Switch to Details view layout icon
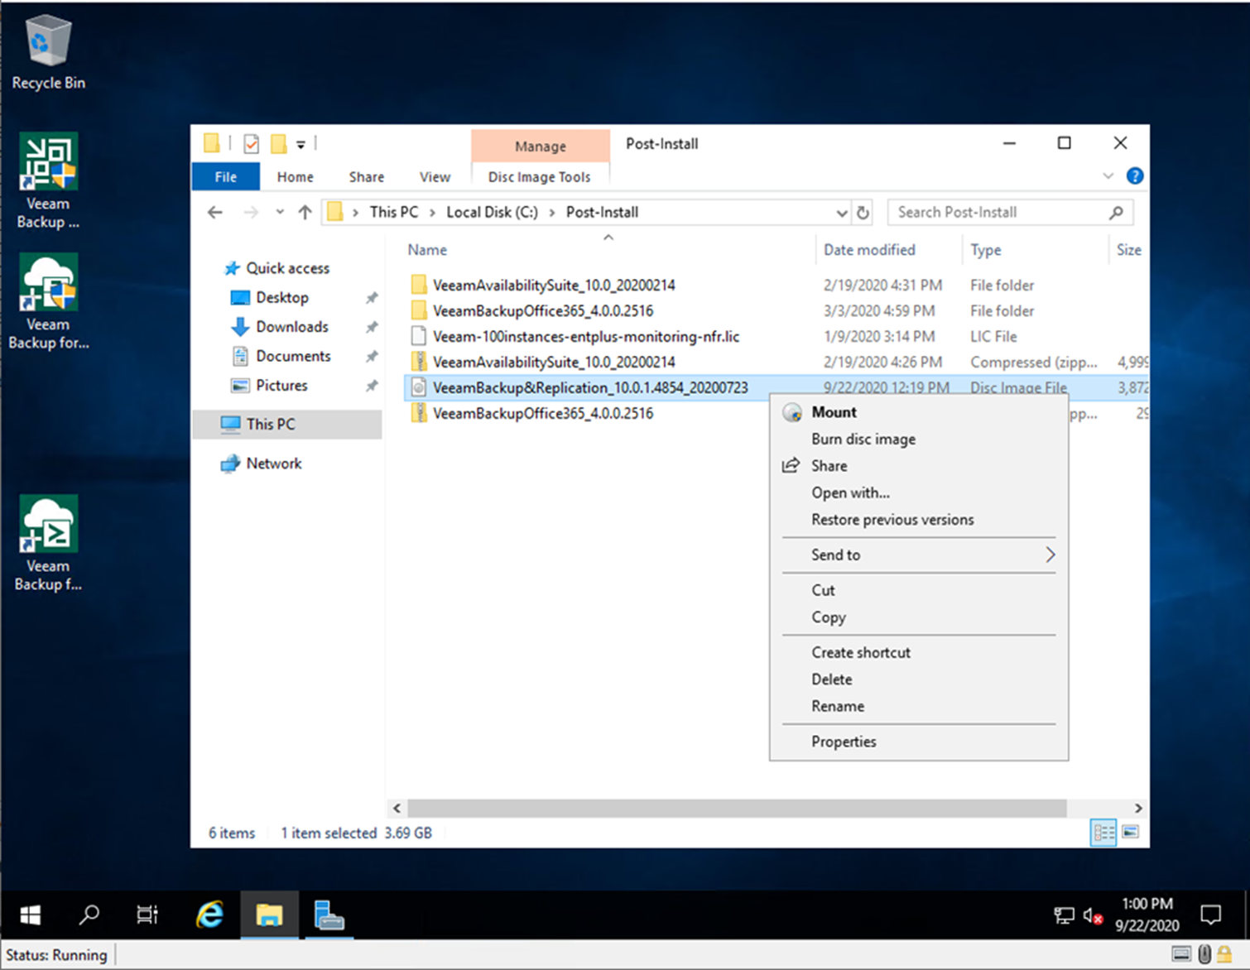The width and height of the screenshot is (1250, 970). point(1103,833)
